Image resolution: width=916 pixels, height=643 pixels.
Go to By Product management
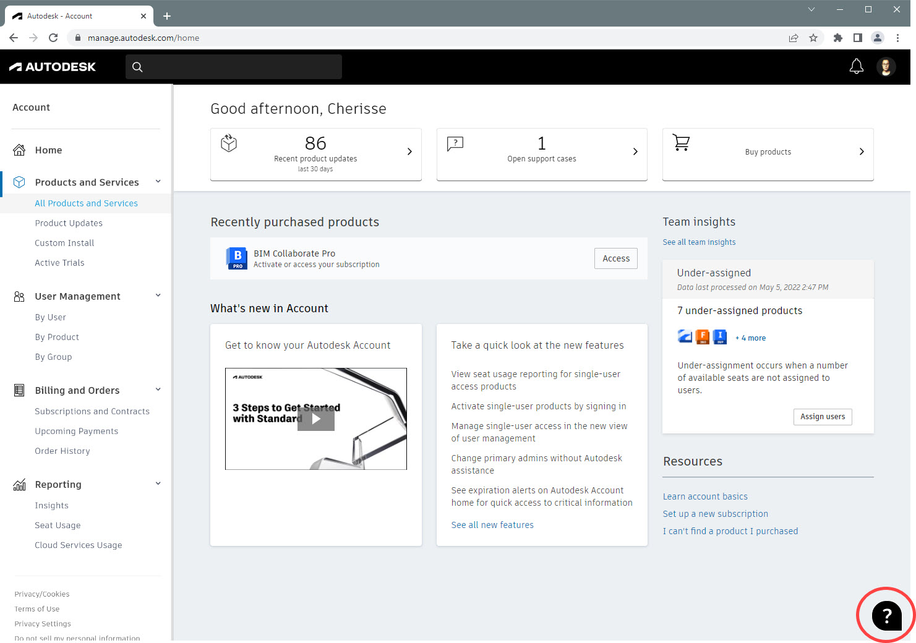(57, 337)
